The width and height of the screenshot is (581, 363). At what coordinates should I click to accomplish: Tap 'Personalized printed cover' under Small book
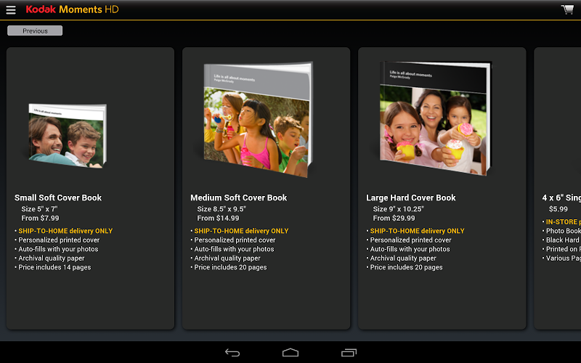click(59, 240)
